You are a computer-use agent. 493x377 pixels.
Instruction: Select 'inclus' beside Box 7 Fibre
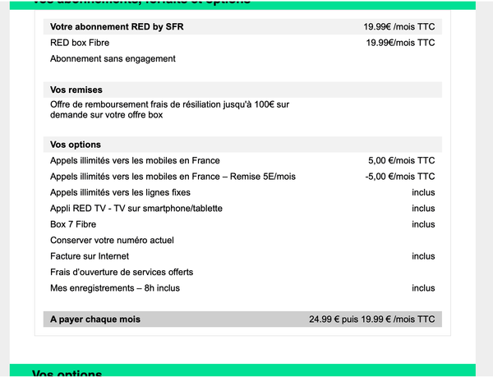423,224
